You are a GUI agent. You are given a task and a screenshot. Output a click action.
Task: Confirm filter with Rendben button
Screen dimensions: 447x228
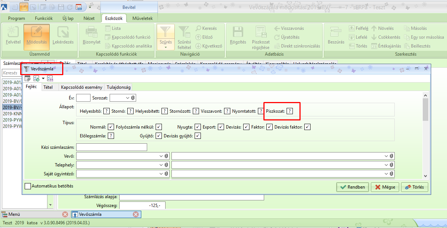coord(352,187)
